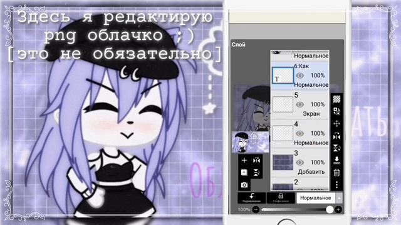Viewport: 401px width, 225px height.
Task: Click the opacity slider white handle
Action: (x=330, y=210)
